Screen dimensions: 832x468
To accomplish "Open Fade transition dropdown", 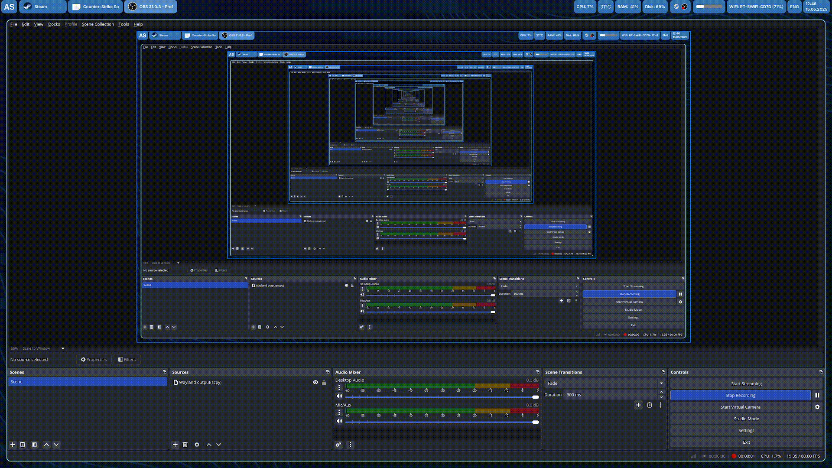I will pos(604,383).
